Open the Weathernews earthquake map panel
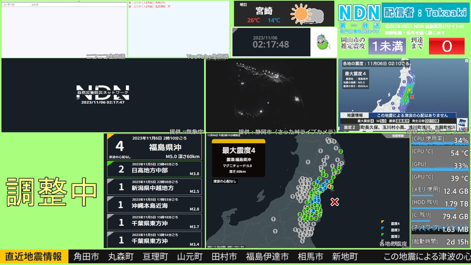This screenshot has width=471, height=265. 403,95
